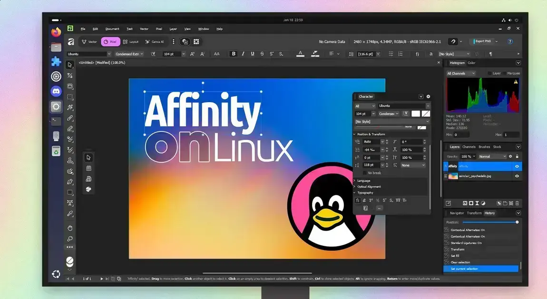
Task: Switch to the Navigator tab
Action: pos(457,213)
